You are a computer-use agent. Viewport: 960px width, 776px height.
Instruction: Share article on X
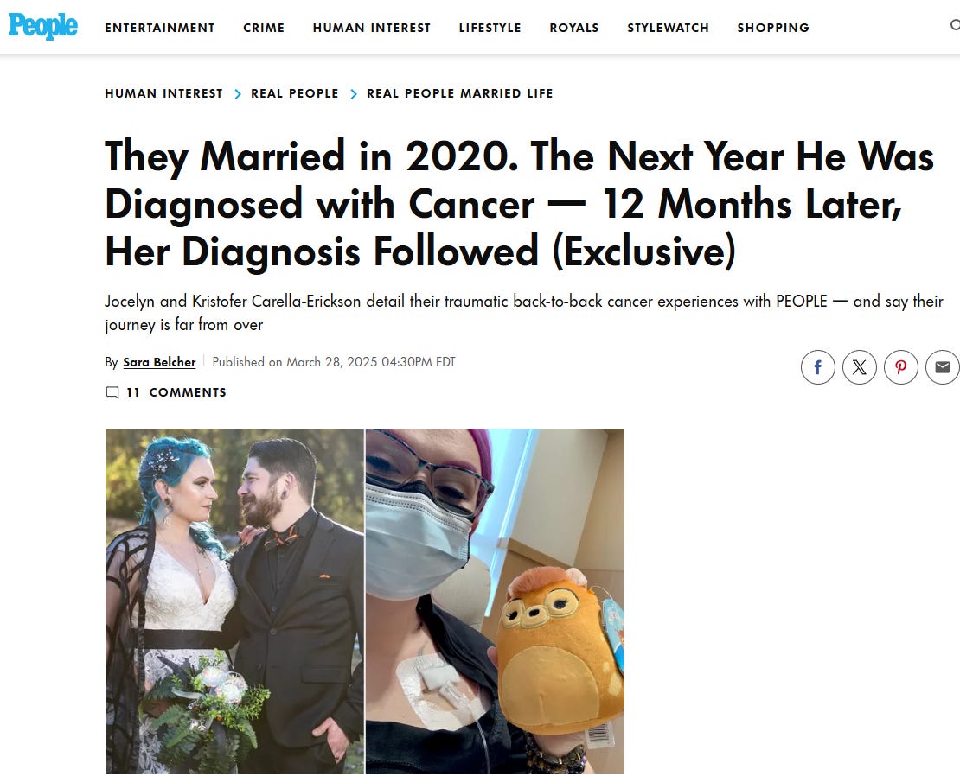click(x=860, y=367)
